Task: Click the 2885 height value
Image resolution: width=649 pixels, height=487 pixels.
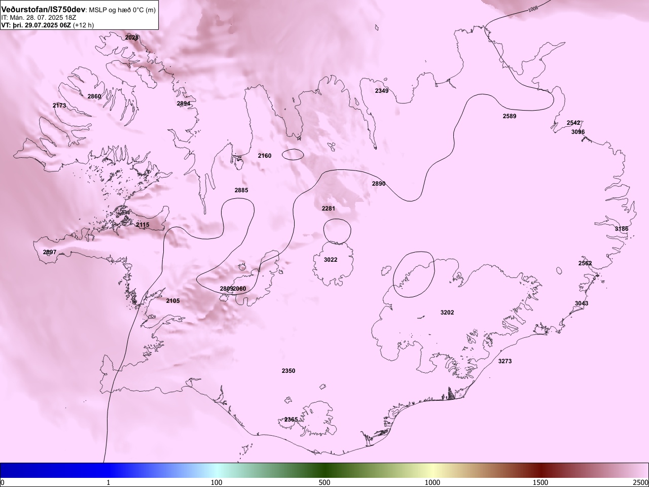Action: point(241,190)
